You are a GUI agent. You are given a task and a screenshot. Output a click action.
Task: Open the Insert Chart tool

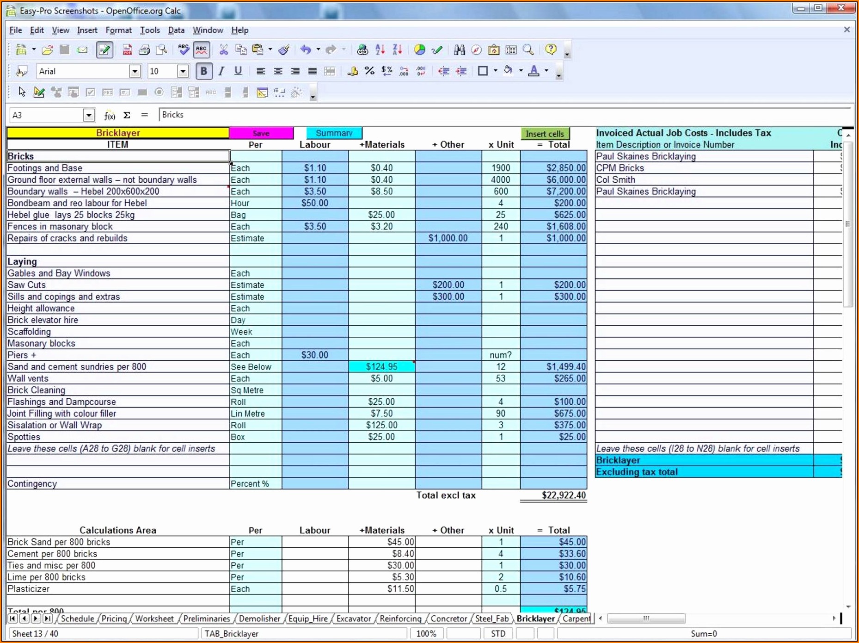419,50
